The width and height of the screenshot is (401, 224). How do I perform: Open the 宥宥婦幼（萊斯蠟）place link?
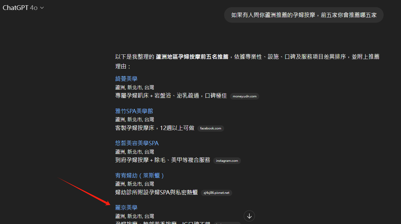click(140, 175)
